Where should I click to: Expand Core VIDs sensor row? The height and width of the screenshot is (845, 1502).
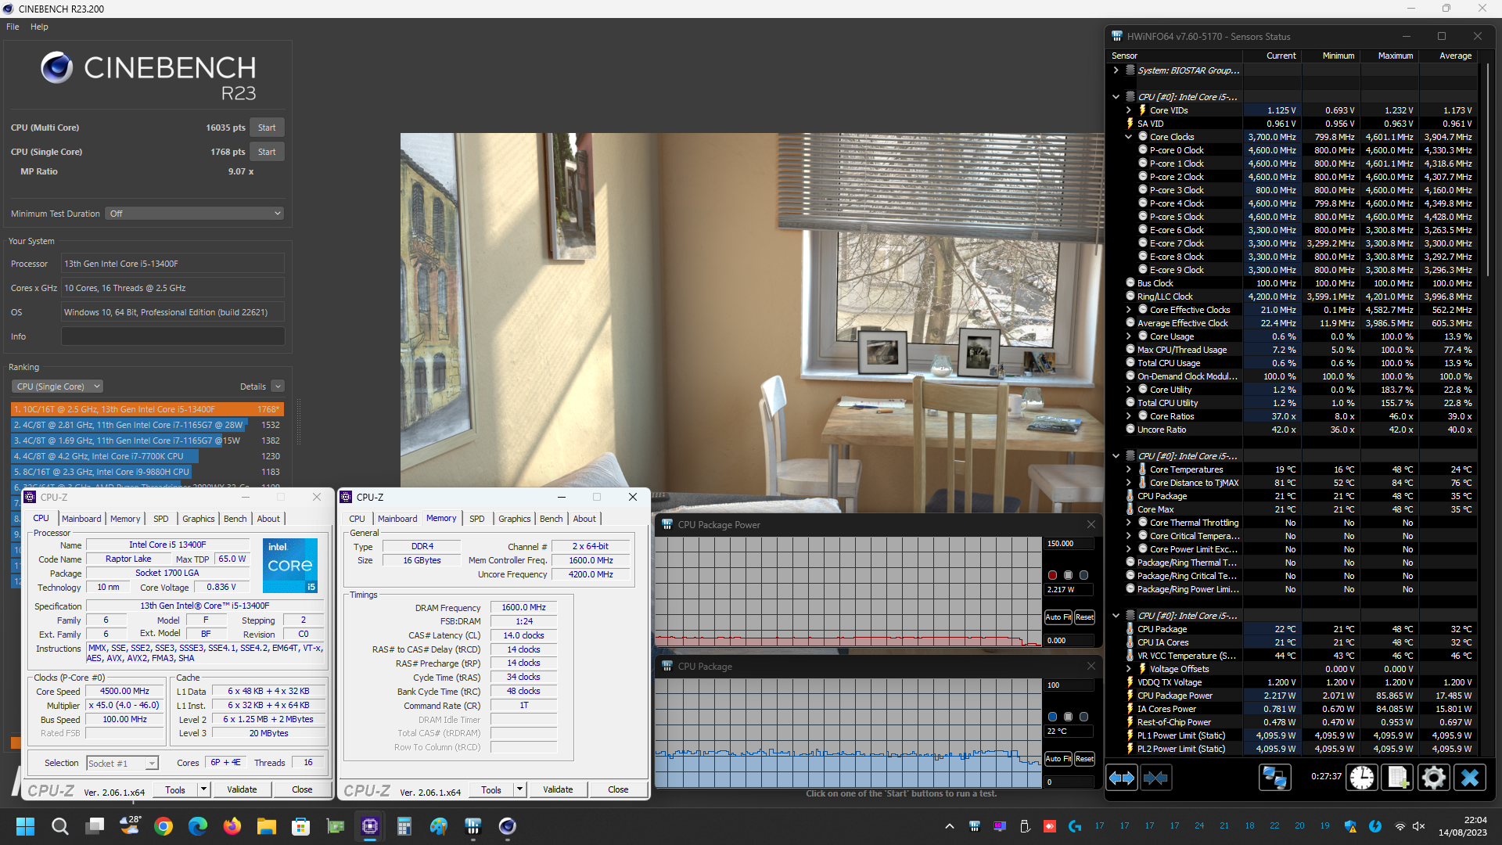1129,110
